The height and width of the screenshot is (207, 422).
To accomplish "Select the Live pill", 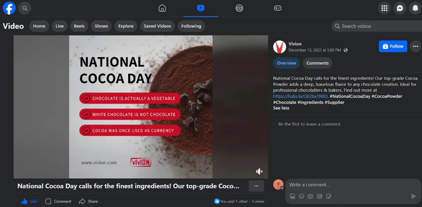I will [x=59, y=26].
